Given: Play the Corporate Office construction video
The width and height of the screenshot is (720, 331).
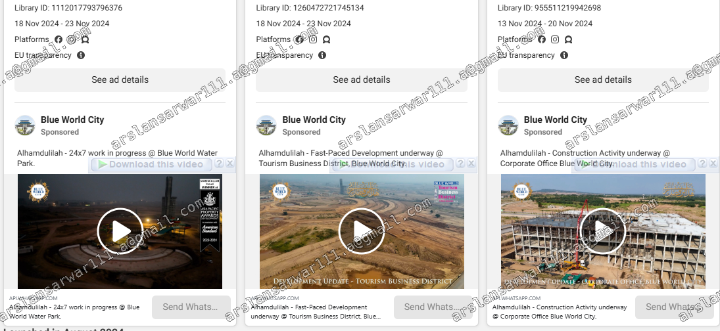Looking at the screenshot, I should point(603,231).
